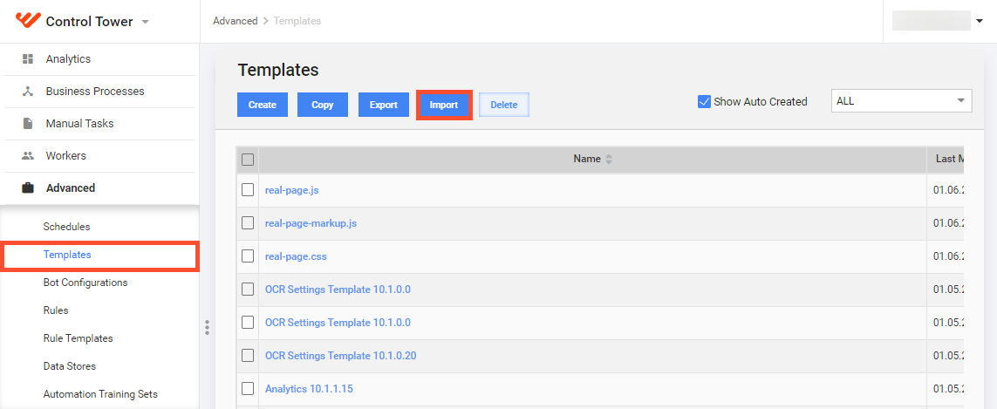Check the real-page.css row checkbox

[x=248, y=256]
